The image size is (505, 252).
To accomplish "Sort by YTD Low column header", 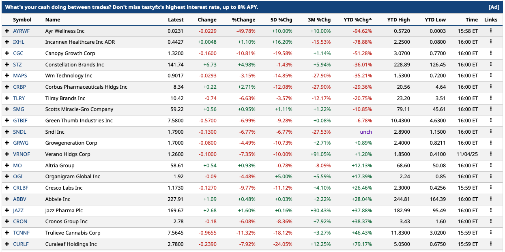I will pos(435,19).
